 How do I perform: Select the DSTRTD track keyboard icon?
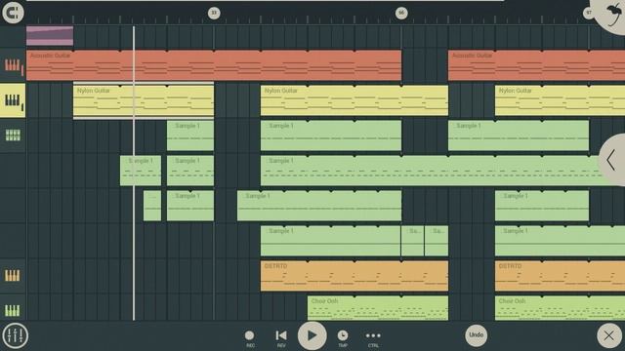coord(13,275)
